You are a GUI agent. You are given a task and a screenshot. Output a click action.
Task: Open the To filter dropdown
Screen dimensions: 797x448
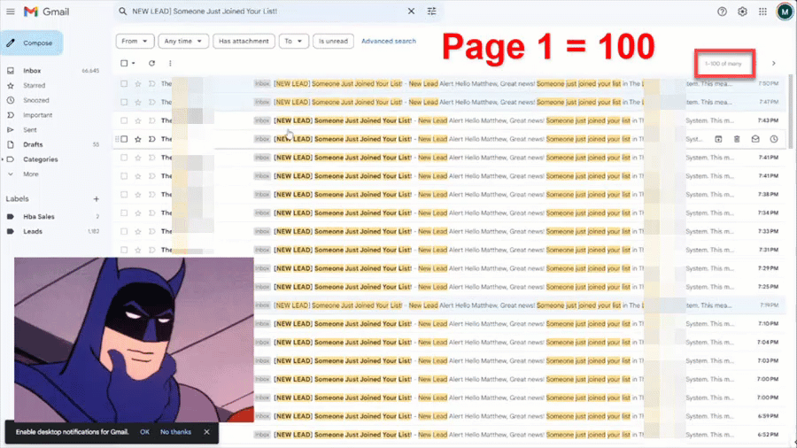click(x=293, y=41)
